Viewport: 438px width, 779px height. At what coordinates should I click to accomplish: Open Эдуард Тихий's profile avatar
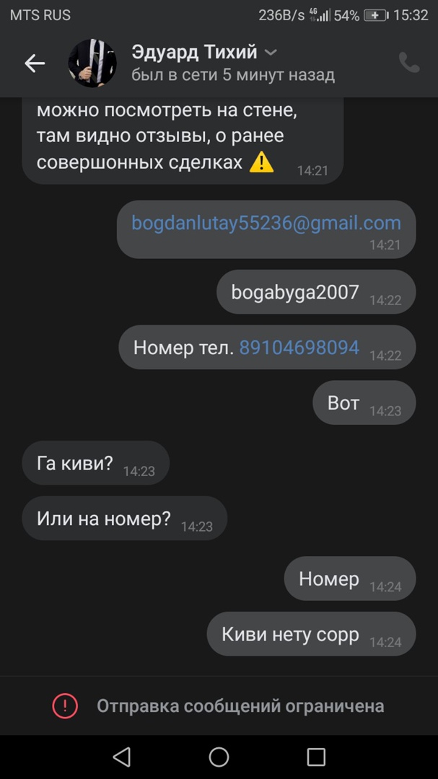coord(92,63)
